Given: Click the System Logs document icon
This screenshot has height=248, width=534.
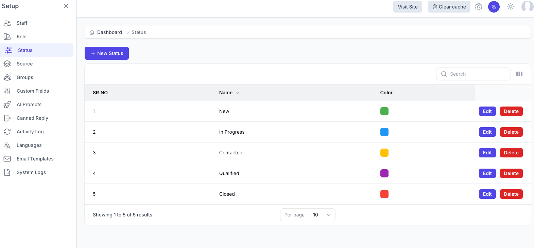Looking at the screenshot, I should tap(7, 172).
